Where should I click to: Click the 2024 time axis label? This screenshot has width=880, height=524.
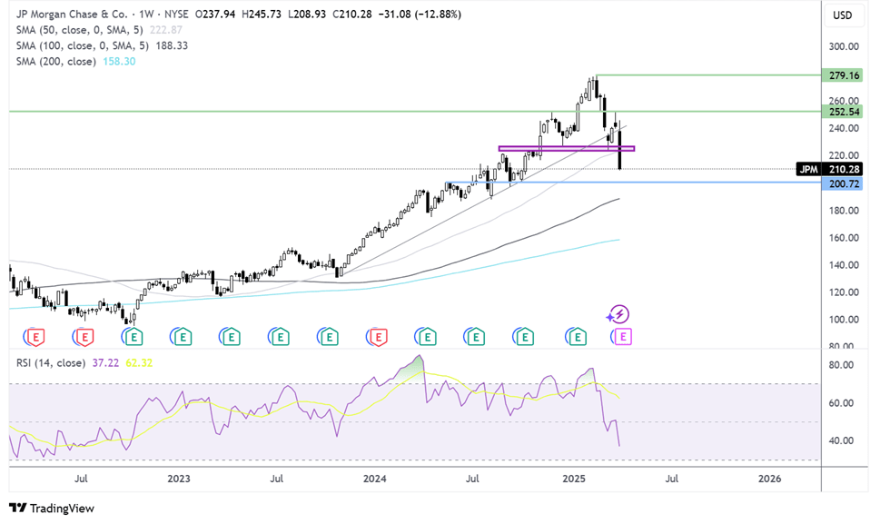[x=374, y=479]
